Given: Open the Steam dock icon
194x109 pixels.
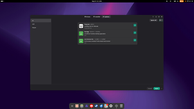Looking at the screenshot, I should tap(96, 106).
